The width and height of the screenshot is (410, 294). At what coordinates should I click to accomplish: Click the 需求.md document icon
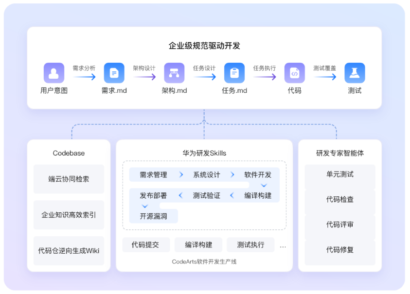114,73
